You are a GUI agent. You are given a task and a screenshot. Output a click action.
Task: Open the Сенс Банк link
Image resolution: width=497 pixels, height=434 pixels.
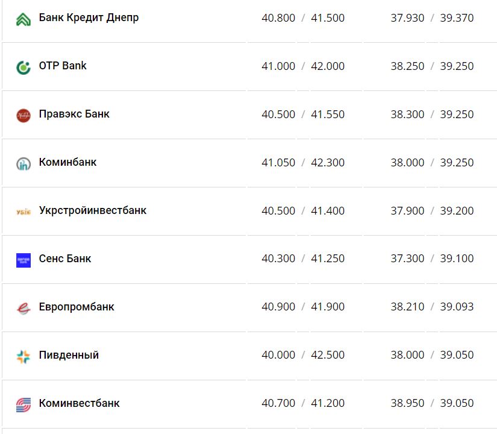(65, 259)
